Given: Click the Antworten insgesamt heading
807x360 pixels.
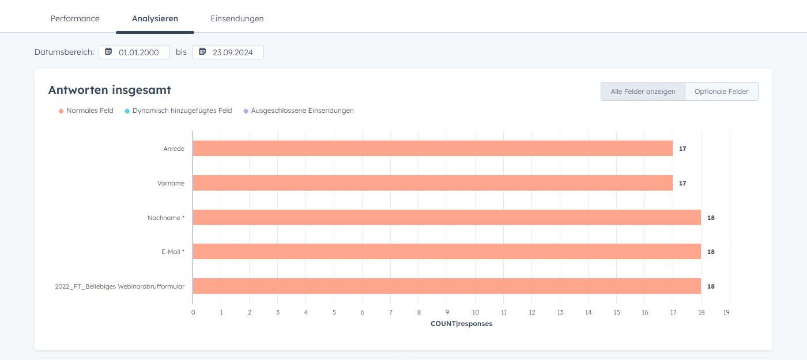Looking at the screenshot, I should [x=110, y=90].
